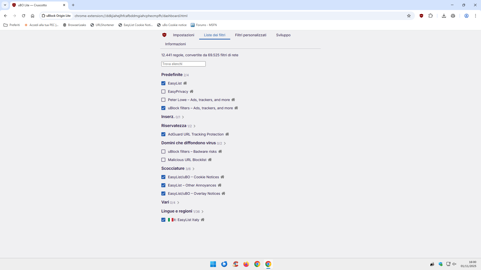Click the uBlock Origin Lite extension chip
Image resolution: width=481 pixels, height=270 pixels.
coord(56,16)
